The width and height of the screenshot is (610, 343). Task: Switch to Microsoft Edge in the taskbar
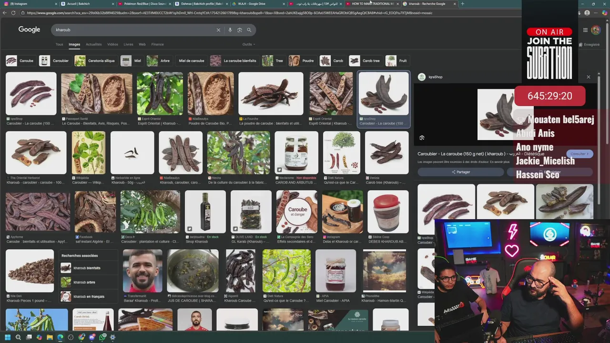pyautogui.click(x=60, y=337)
